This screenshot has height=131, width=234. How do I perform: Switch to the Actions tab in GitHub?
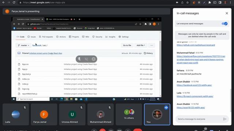(61, 37)
